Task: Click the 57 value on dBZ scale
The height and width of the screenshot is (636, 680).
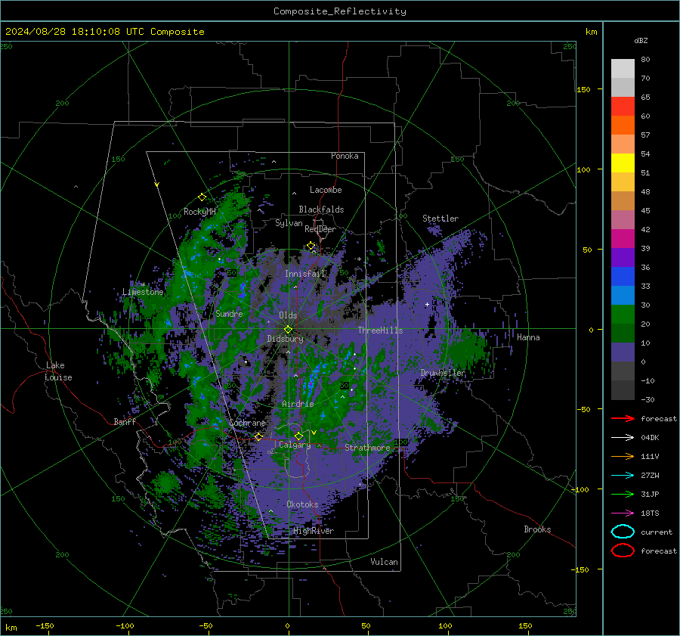Action: point(645,135)
